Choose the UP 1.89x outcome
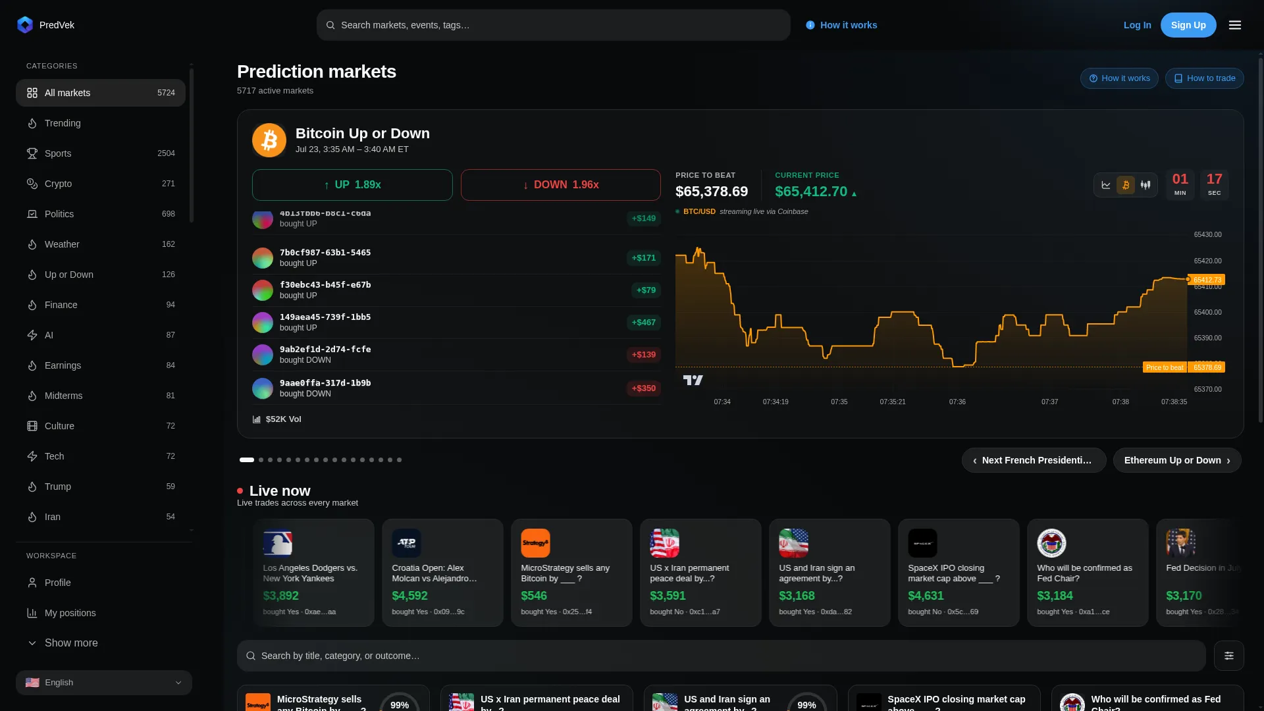 point(352,185)
